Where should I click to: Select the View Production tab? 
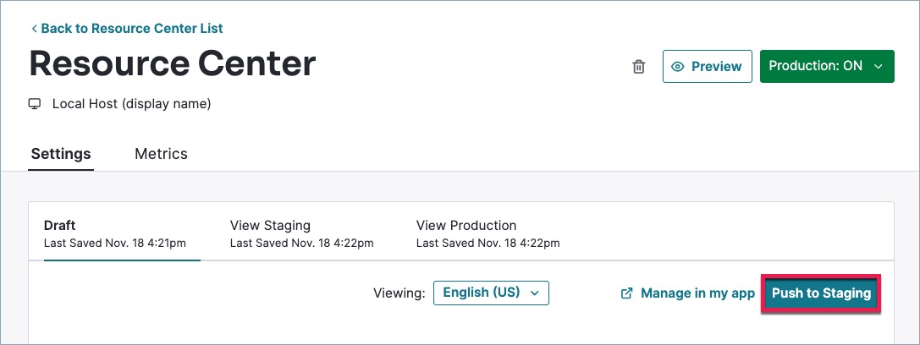488,233
